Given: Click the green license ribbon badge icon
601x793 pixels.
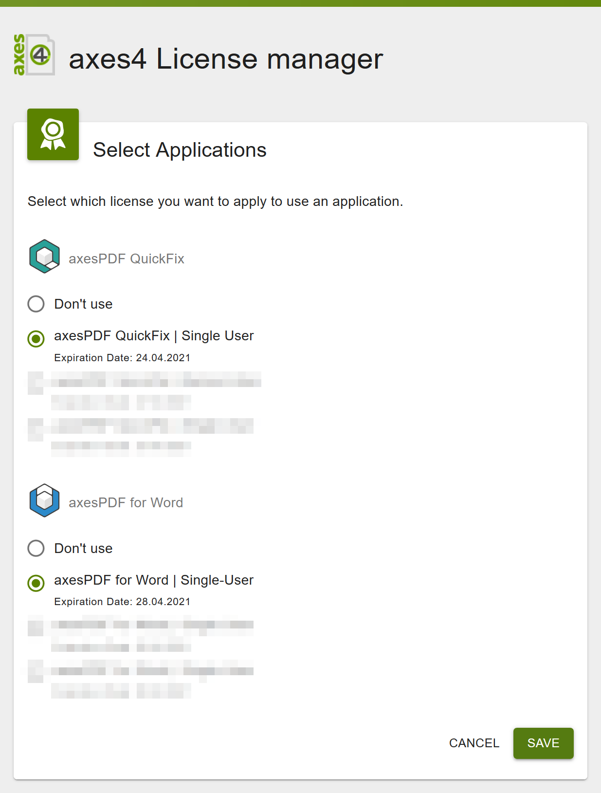Looking at the screenshot, I should coord(53,134).
